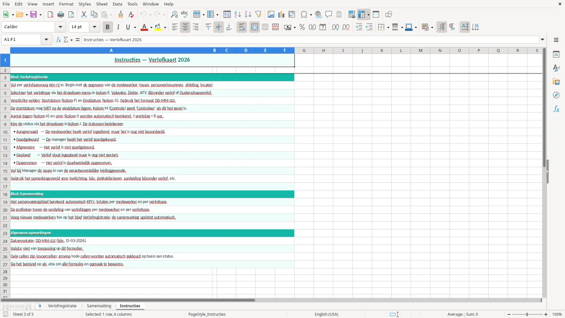Open sidebar Gallery panel

(x=556, y=82)
